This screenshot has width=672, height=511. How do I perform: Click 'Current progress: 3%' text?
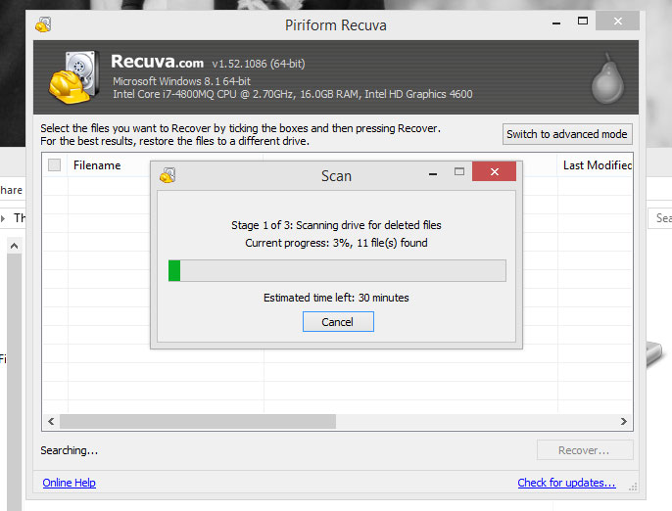click(336, 243)
